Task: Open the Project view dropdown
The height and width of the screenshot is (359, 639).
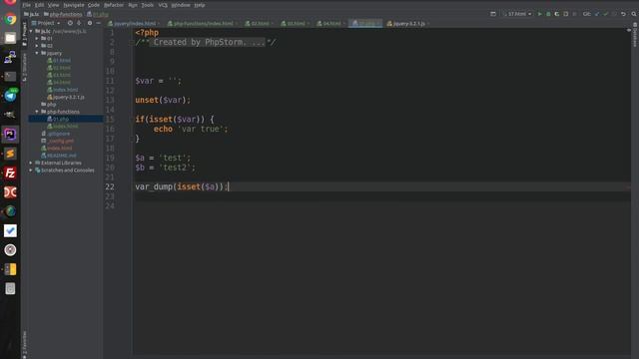Action: (46, 23)
